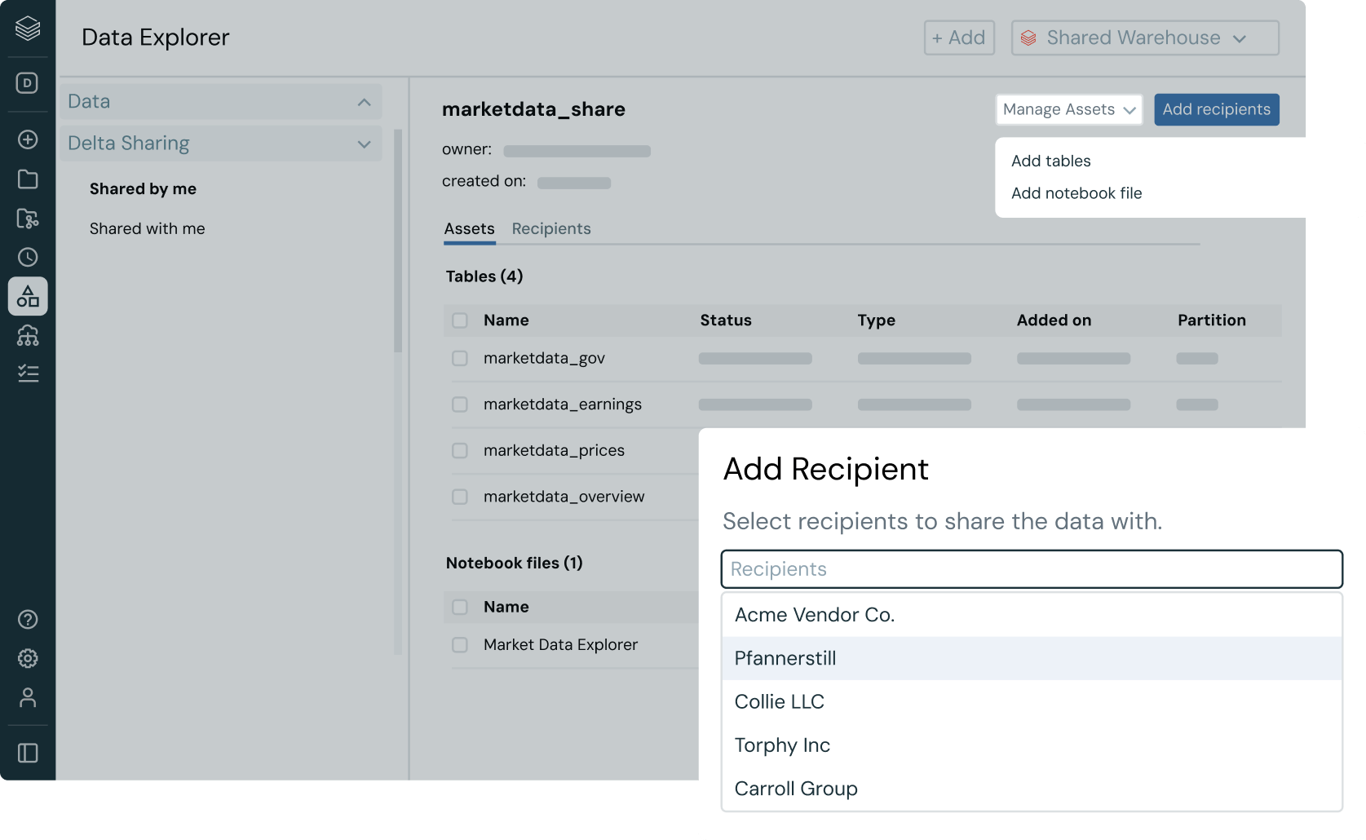Open the Shared with me link
1366x840 pixels.
(147, 229)
